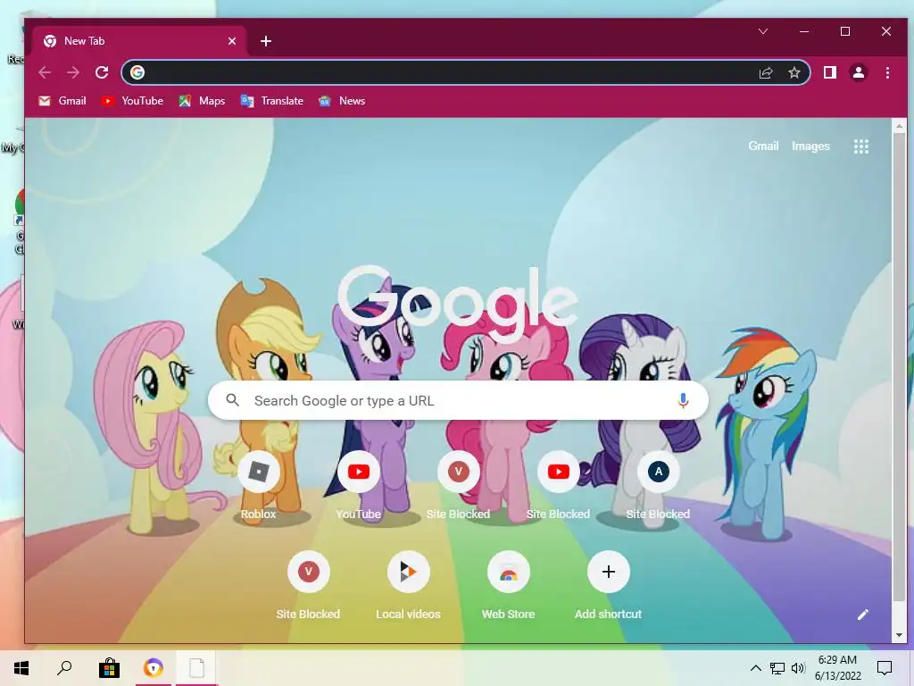Click the Images link
This screenshot has height=686, width=914.
click(x=810, y=146)
